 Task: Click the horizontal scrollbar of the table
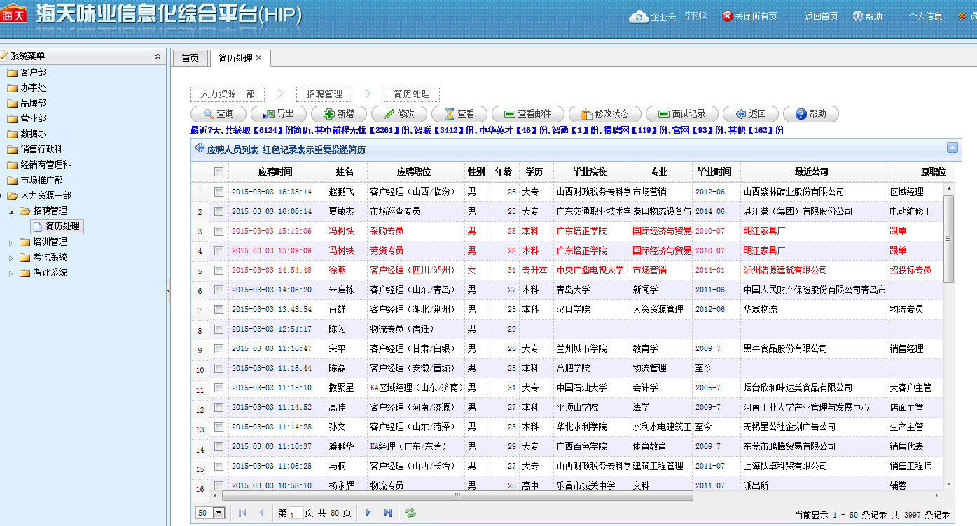457,495
